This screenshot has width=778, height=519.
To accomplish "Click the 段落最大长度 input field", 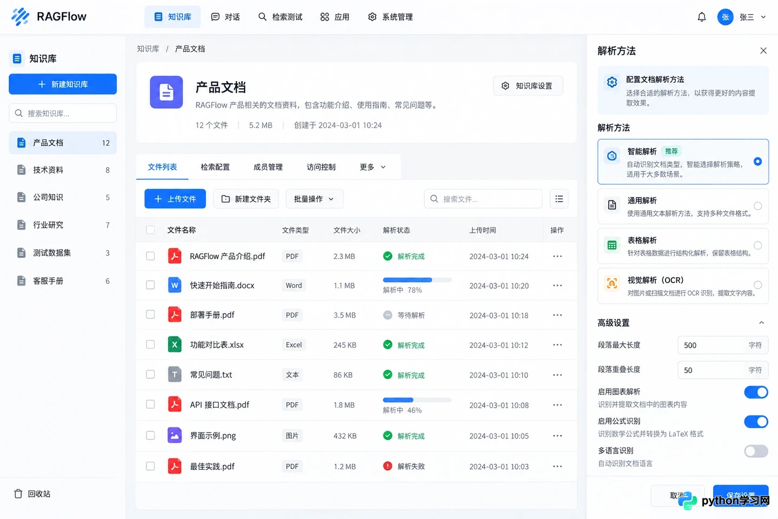I will click(x=723, y=345).
